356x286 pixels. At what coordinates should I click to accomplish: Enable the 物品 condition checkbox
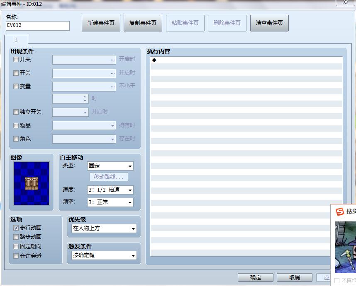pyautogui.click(x=16, y=125)
